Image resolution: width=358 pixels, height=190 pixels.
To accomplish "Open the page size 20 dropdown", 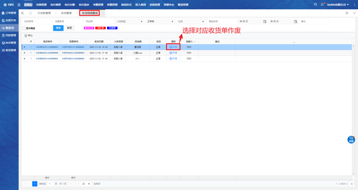I will [86, 184].
